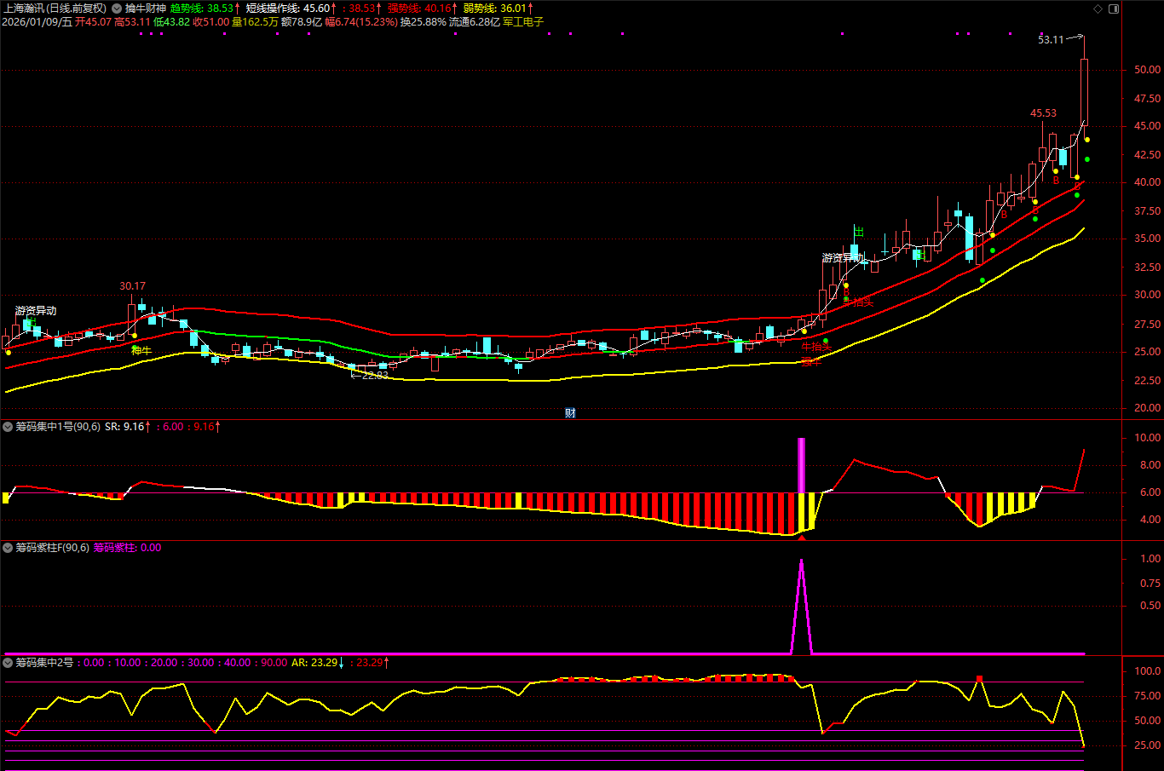
Task: Click the diamond icon at top right
Action: click(1098, 9)
